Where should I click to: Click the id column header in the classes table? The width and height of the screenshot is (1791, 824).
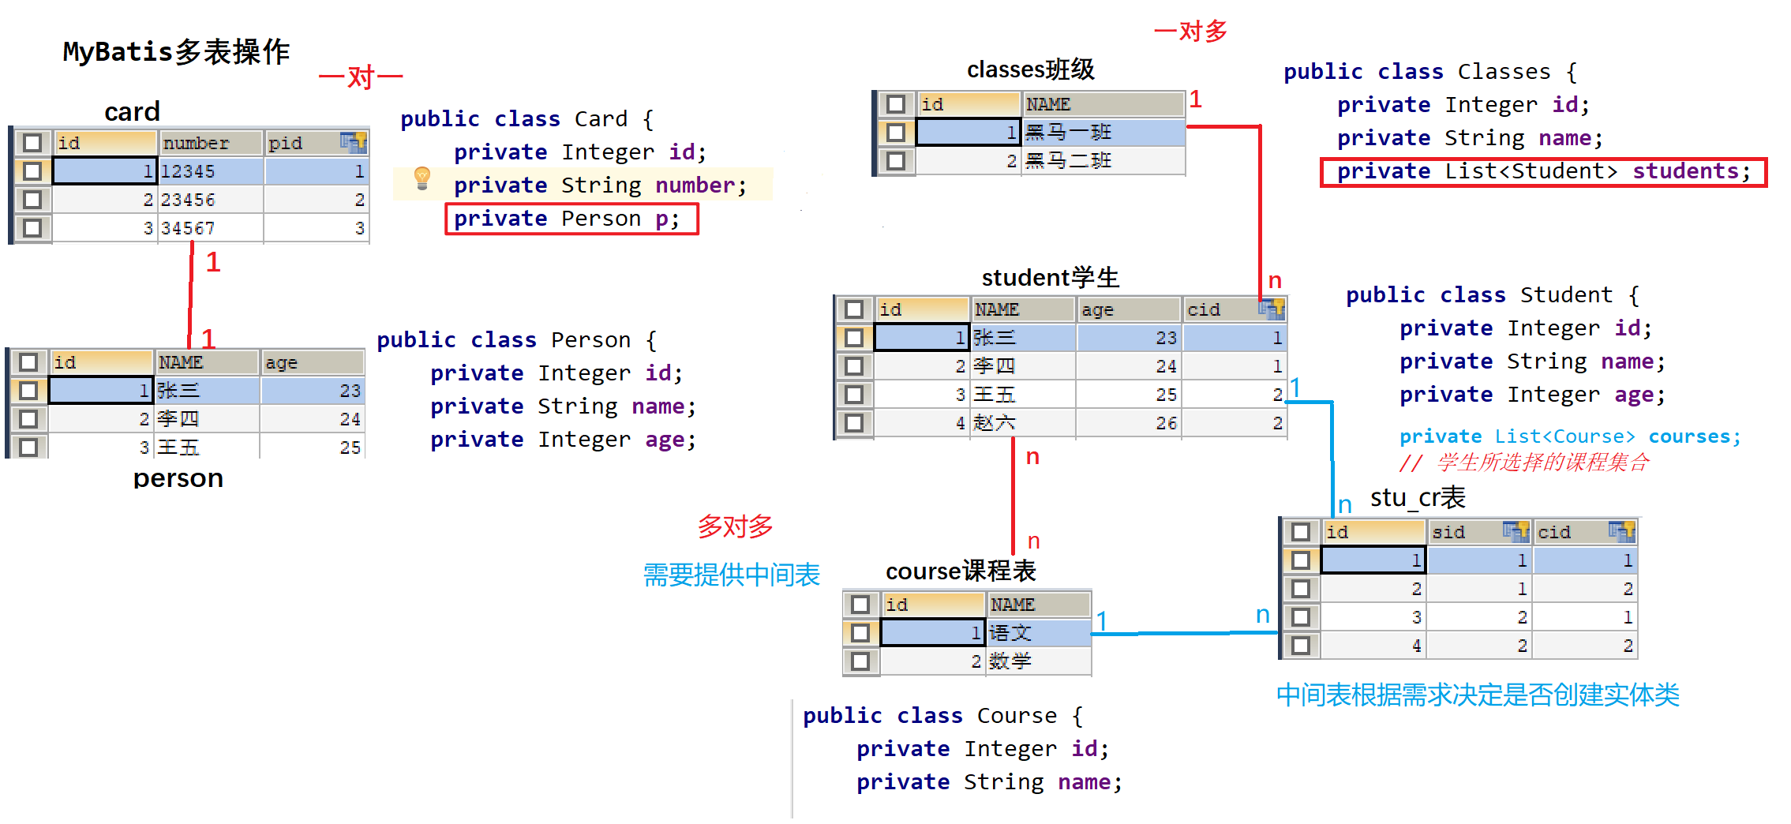coord(969,104)
